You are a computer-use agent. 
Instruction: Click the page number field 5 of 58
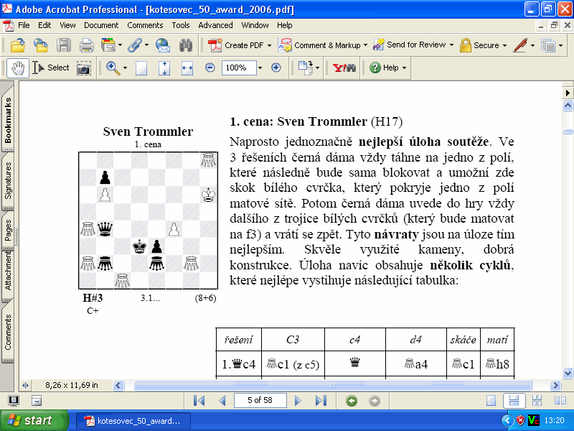click(x=260, y=400)
